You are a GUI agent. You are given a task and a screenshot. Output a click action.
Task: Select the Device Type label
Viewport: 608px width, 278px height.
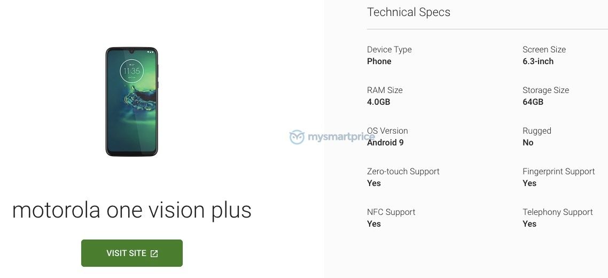389,50
